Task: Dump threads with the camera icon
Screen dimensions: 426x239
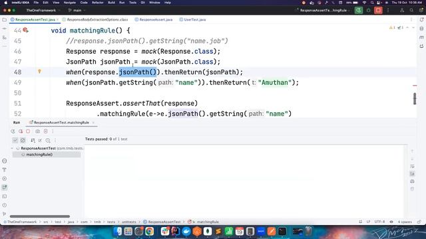Action: coord(37,131)
